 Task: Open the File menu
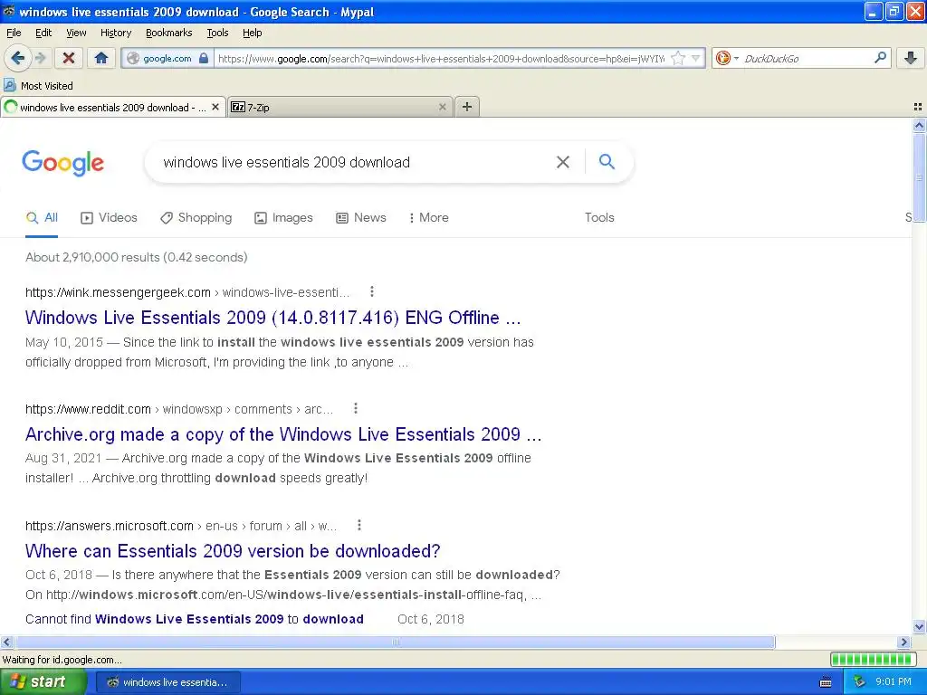coord(14,33)
